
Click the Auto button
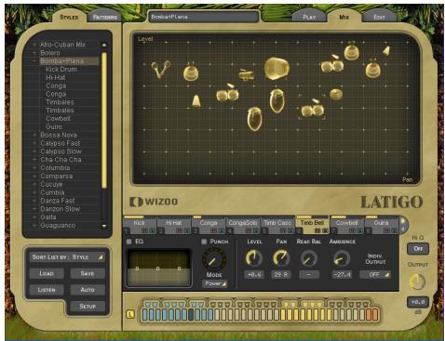pos(88,290)
